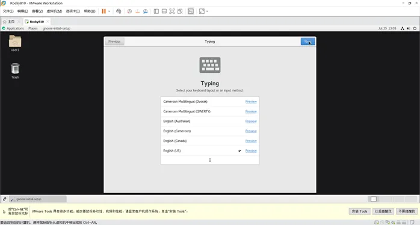Image resolution: width=420 pixels, height=225 pixels.
Task: Open the user1 home folder desktop icon
Action: click(x=15, y=43)
